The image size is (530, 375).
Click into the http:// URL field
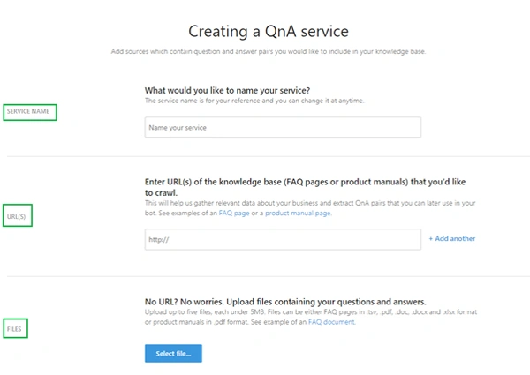click(x=283, y=240)
